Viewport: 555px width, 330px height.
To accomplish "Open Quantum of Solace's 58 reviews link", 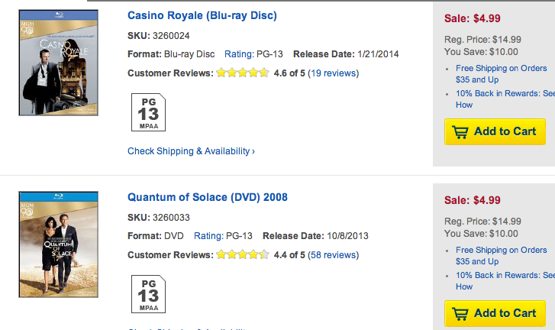I will [x=333, y=255].
